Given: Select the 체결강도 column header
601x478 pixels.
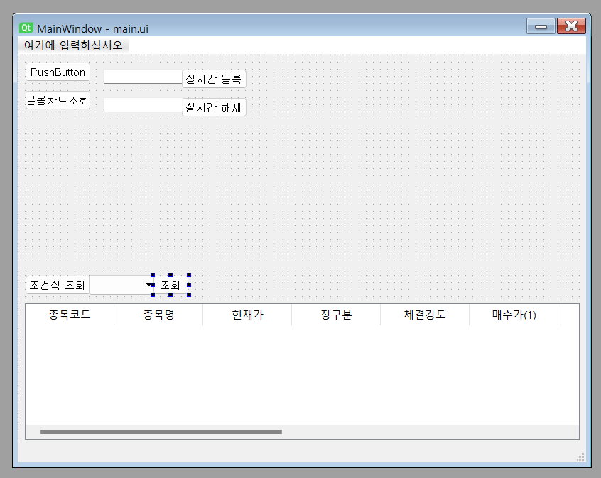Looking at the screenshot, I should (x=425, y=315).
